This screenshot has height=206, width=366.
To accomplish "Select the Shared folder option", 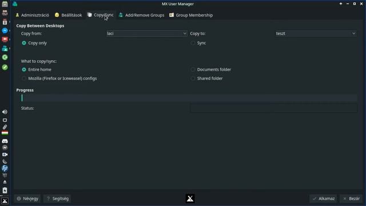I will click(206, 78).
